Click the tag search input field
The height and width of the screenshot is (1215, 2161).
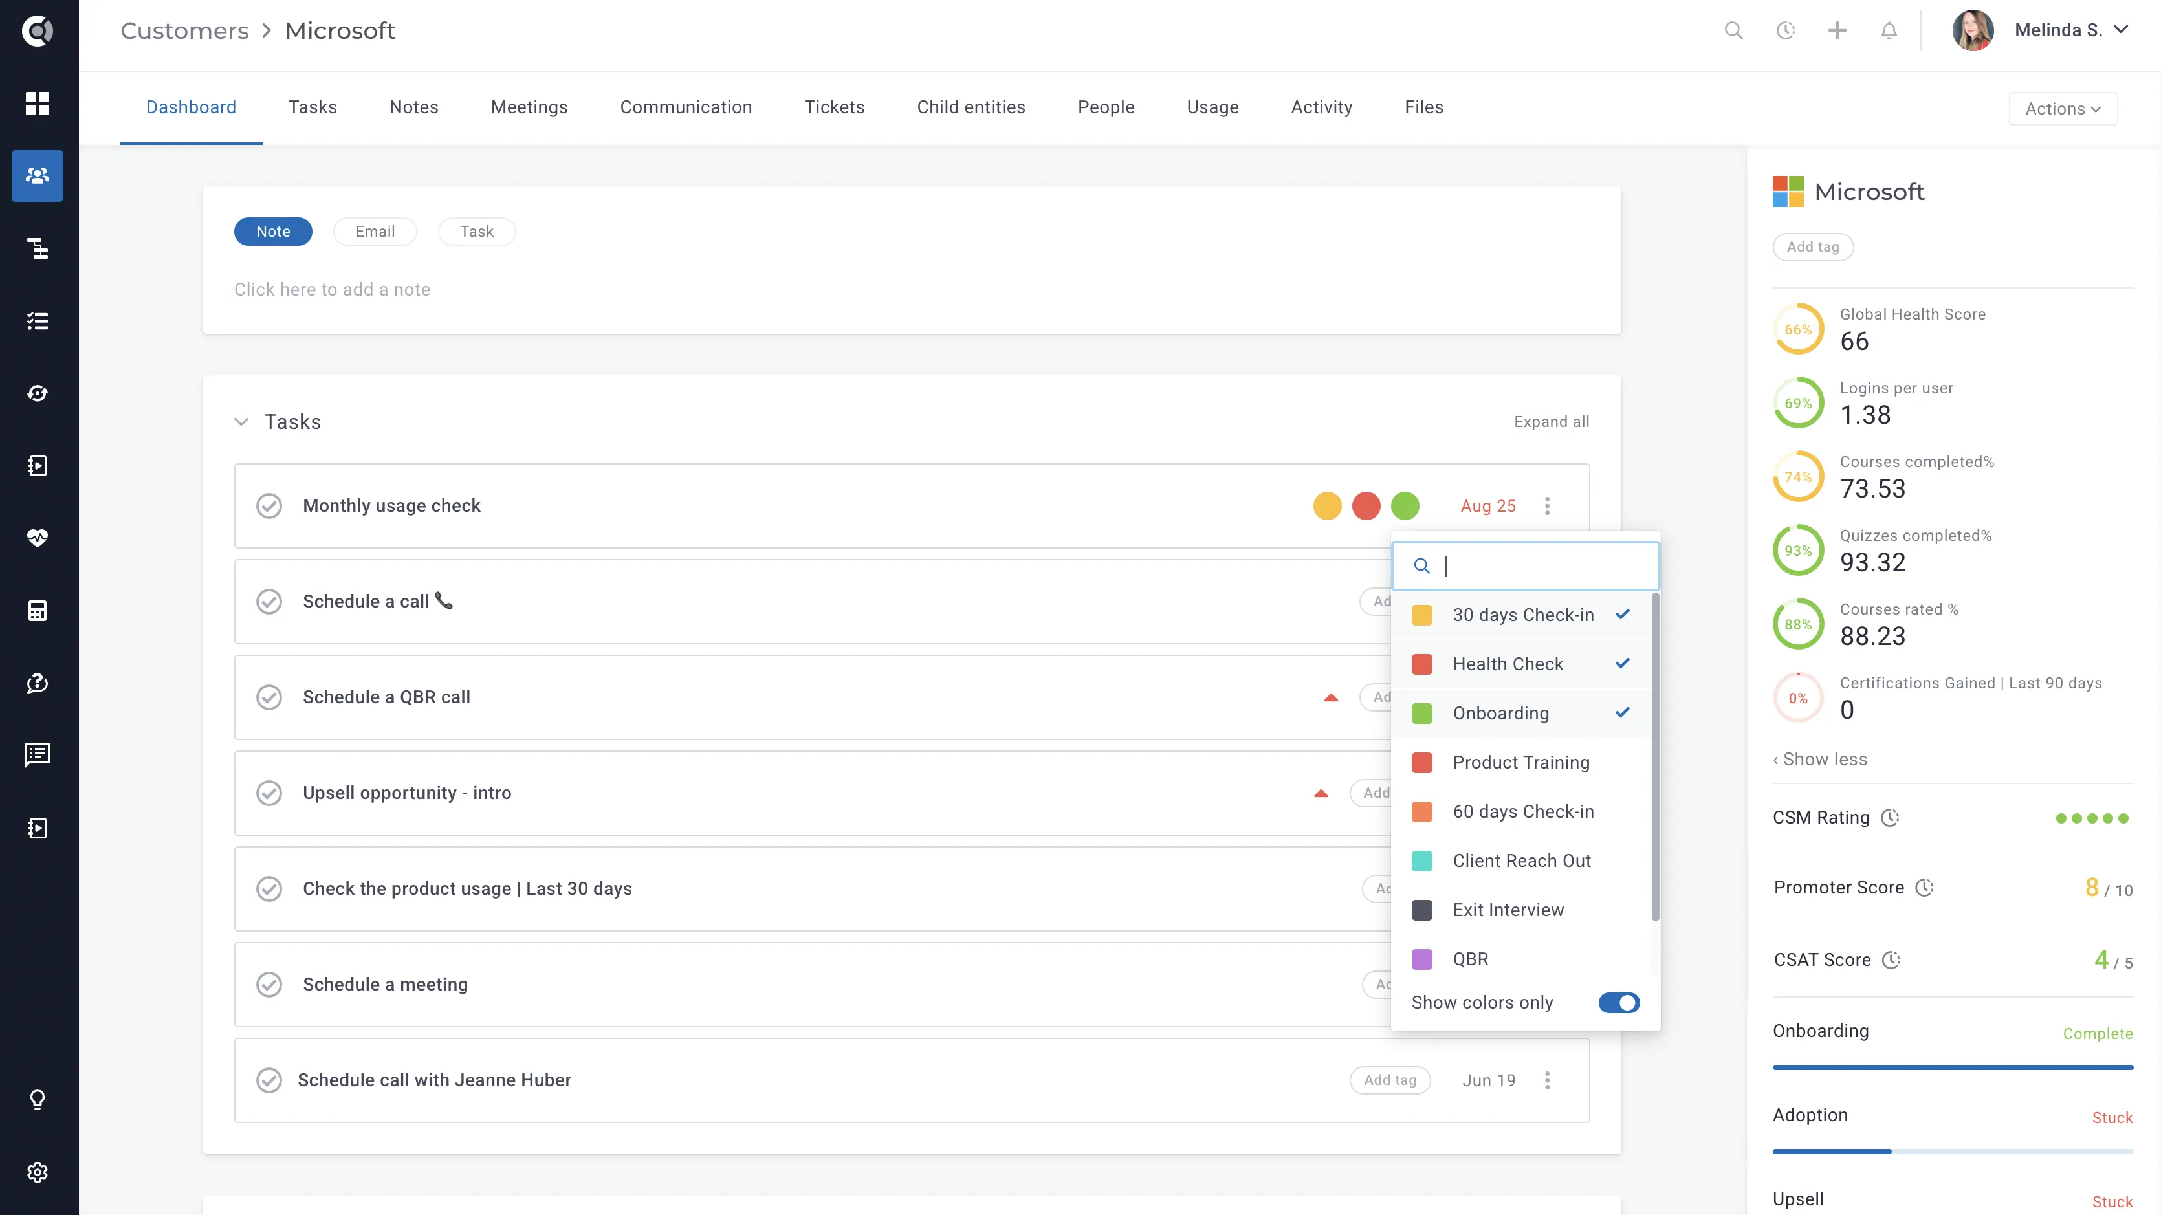1525,566
